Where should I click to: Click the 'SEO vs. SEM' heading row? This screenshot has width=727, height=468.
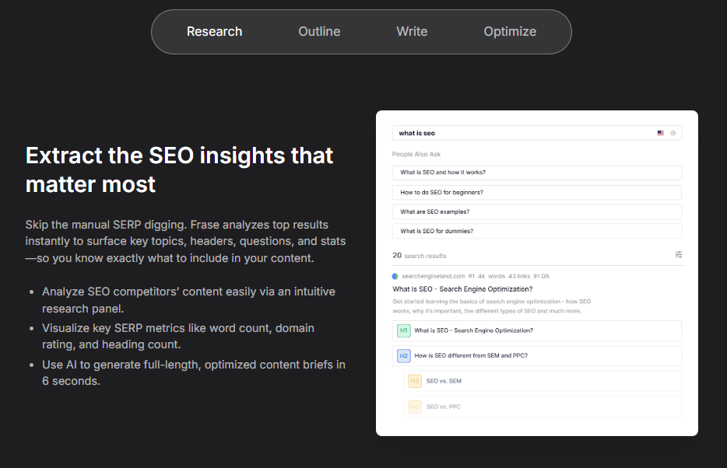(543, 381)
